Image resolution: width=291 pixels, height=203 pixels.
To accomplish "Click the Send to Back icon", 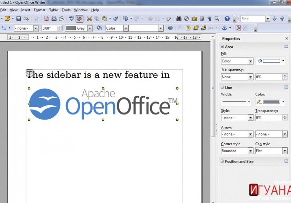I will pos(204,28).
